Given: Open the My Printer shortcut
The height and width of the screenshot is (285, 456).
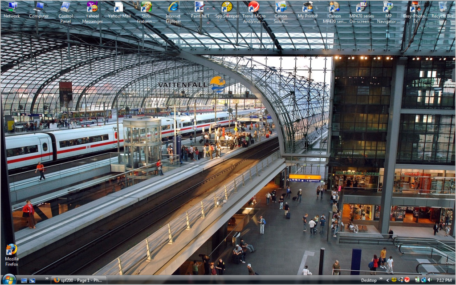Looking at the screenshot, I should (x=307, y=8).
